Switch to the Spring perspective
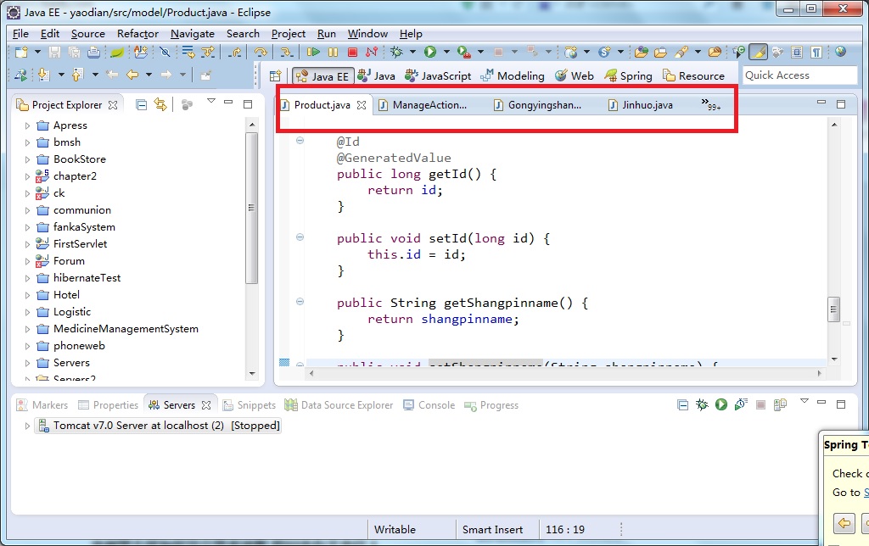The width and height of the screenshot is (869, 546). tap(628, 75)
